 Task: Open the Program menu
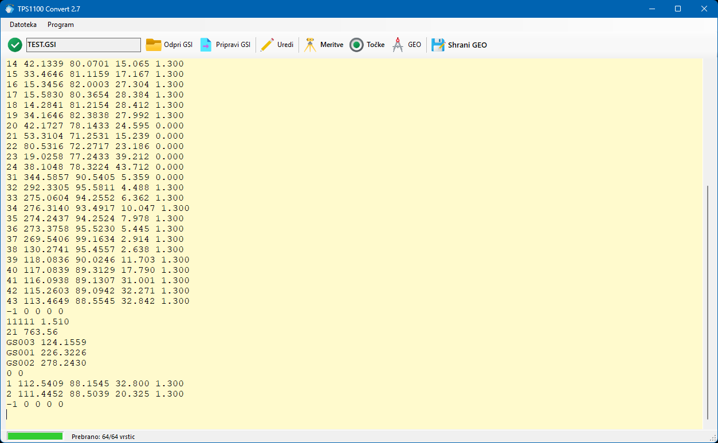[61, 25]
